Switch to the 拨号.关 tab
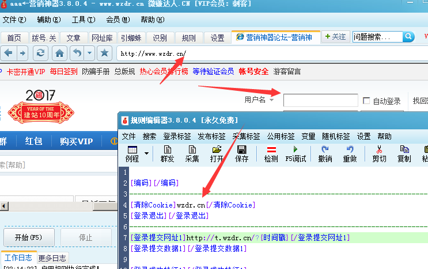The image size is (428, 269). click(44, 38)
